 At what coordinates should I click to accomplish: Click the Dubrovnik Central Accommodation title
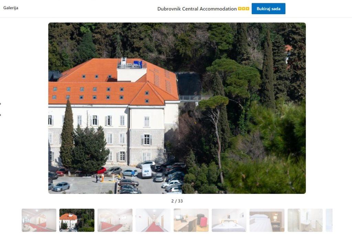(197, 9)
